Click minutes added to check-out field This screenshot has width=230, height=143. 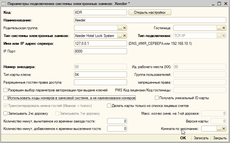click(117, 129)
